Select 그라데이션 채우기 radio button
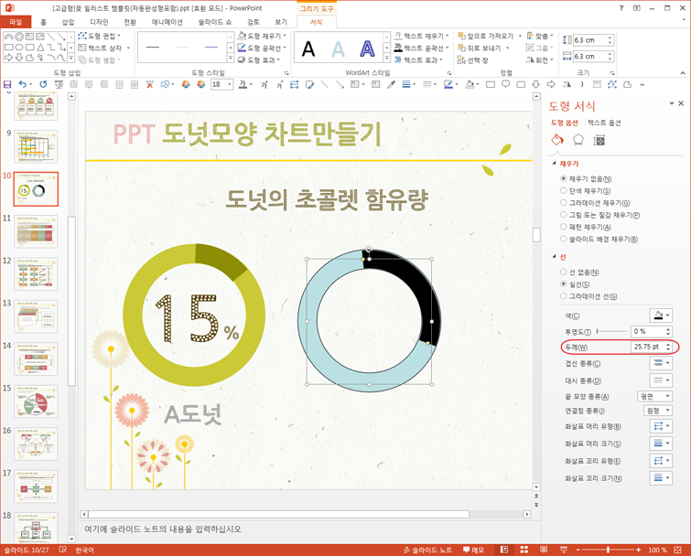This screenshot has width=691, height=556. pos(563,202)
